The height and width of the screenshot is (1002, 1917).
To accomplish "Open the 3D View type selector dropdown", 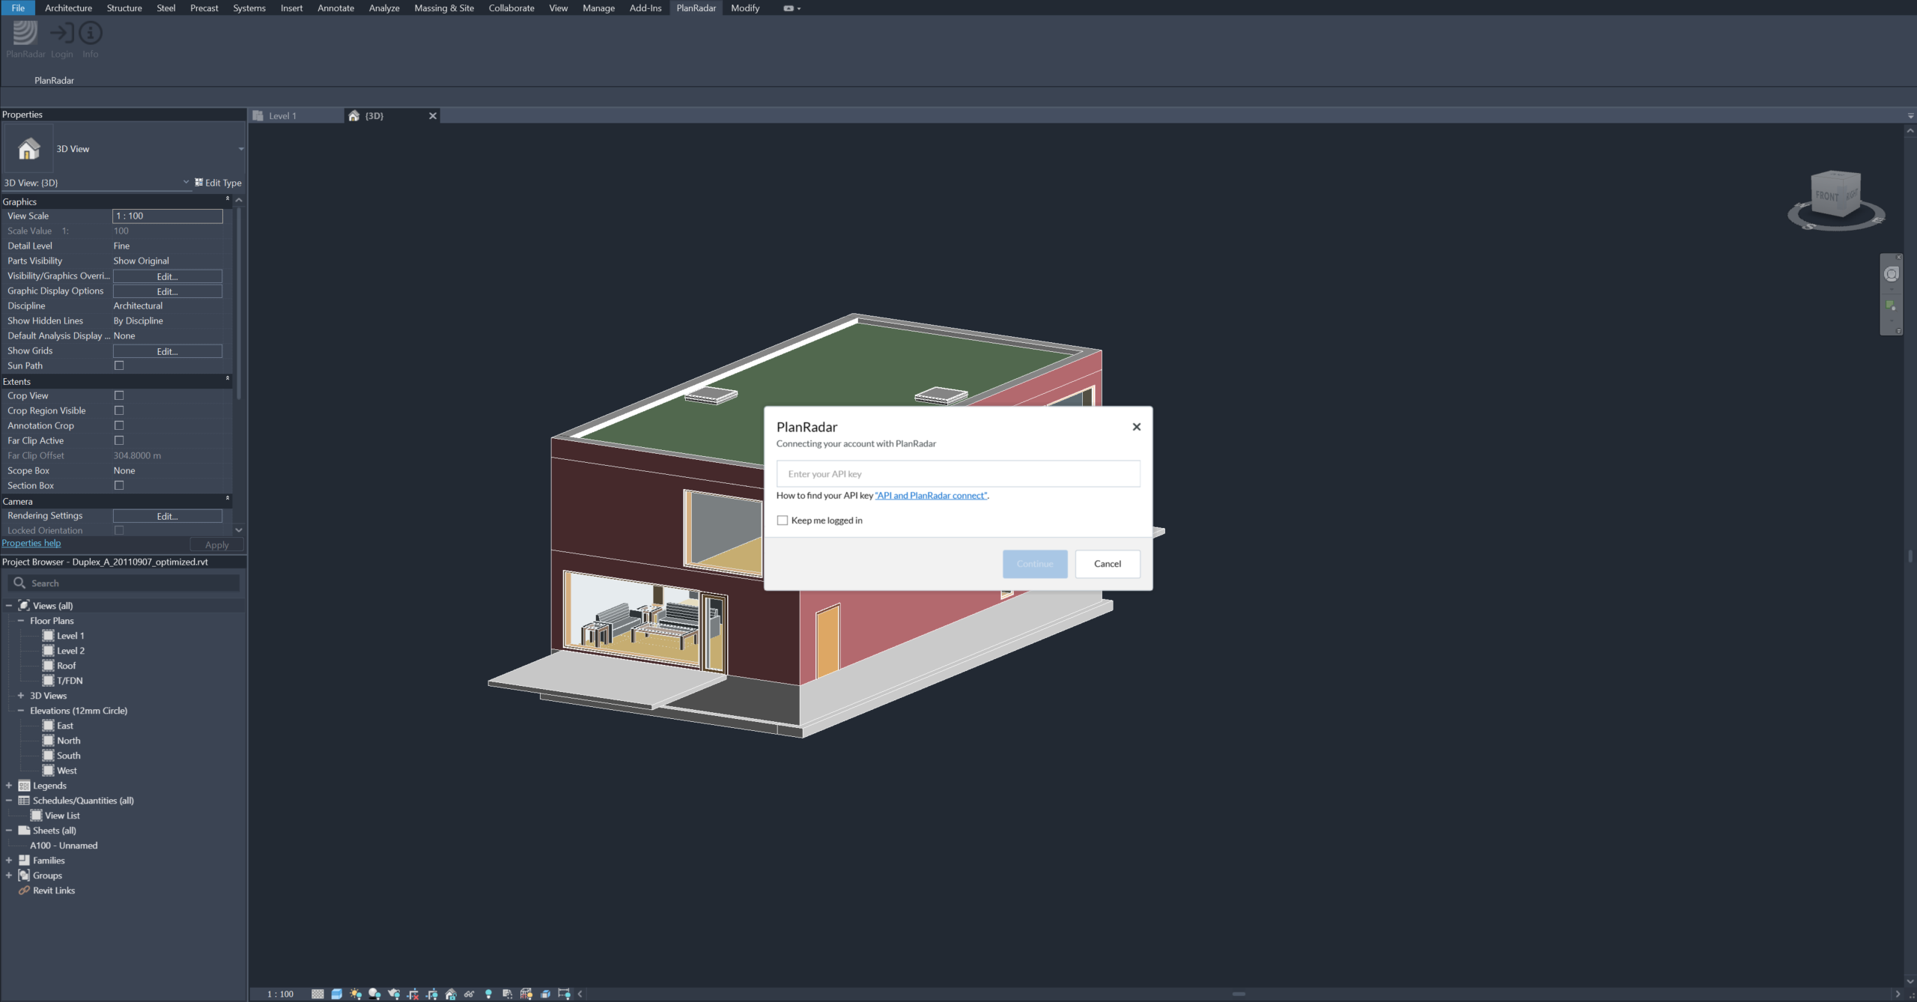I will [240, 149].
